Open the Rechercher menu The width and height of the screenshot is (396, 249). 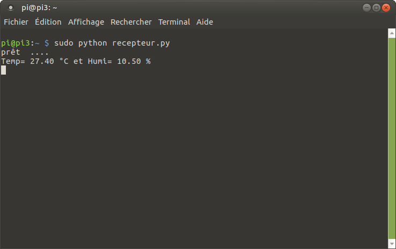131,22
